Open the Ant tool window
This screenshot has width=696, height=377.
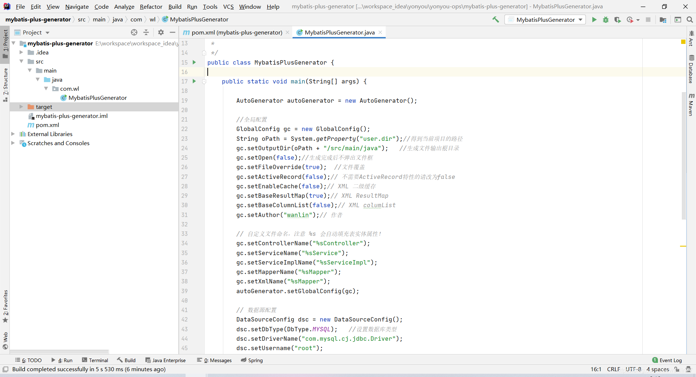click(691, 38)
